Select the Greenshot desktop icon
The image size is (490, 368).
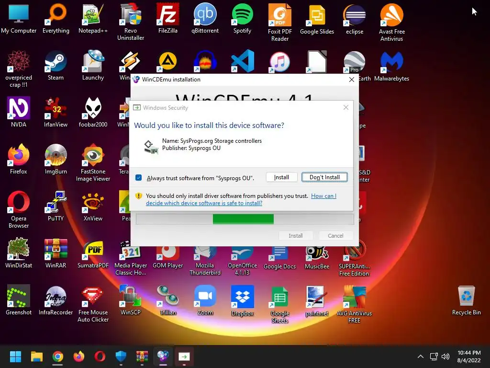(x=19, y=300)
